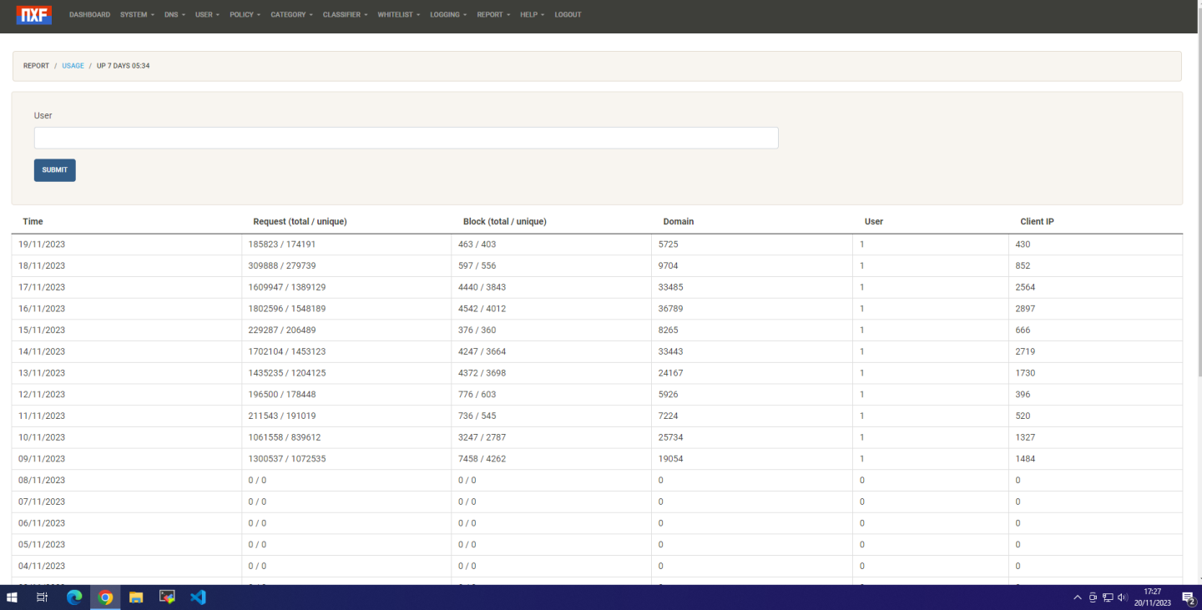1202x610 pixels.
Task: Click the Domain column header
Action: [679, 222]
